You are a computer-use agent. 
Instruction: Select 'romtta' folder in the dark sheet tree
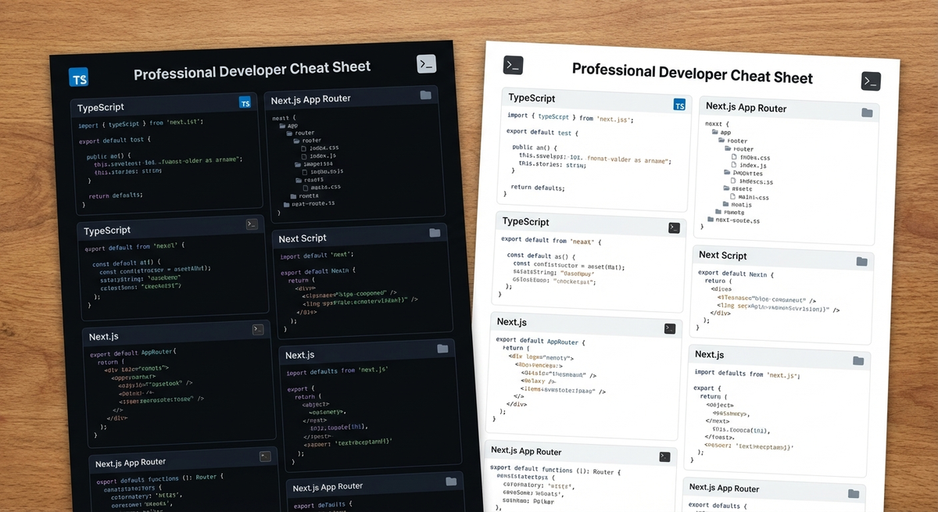303,195
